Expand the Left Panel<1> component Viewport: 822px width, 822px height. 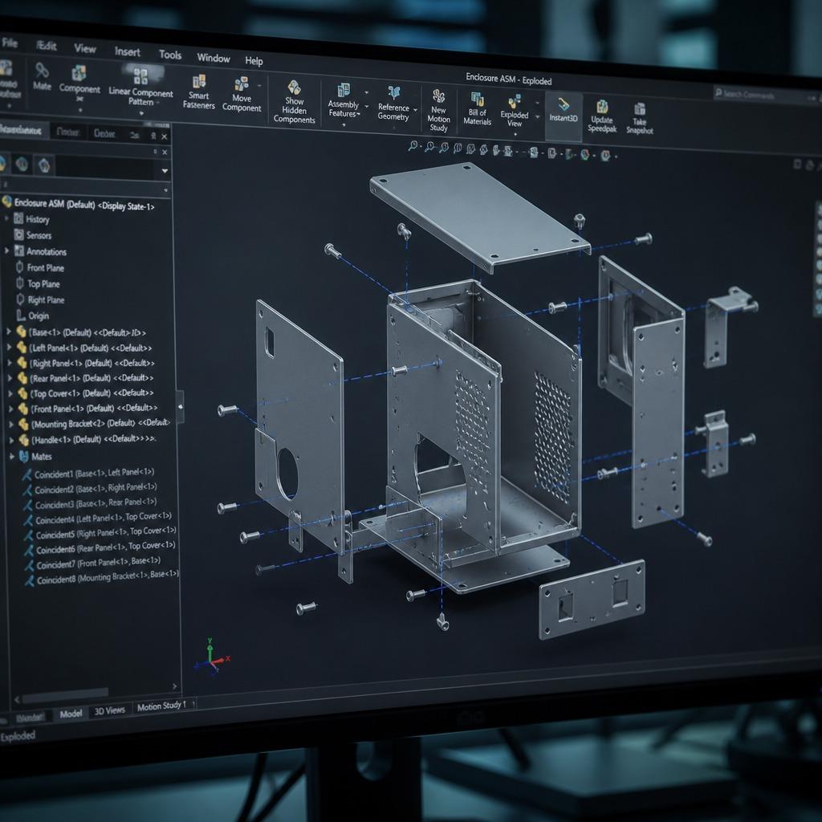(x=10, y=347)
